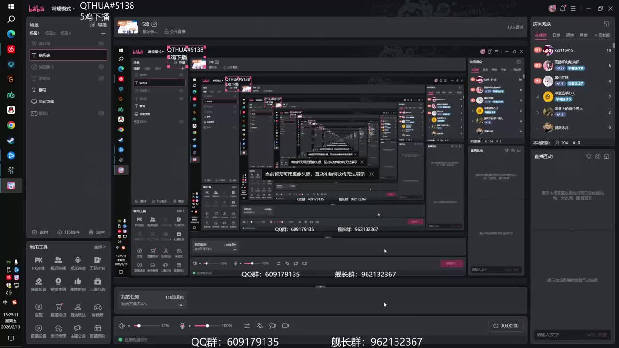The width and height of the screenshot is (619, 348).
Task: Expand the 我的任务 panel
Action: [x=320, y=287]
